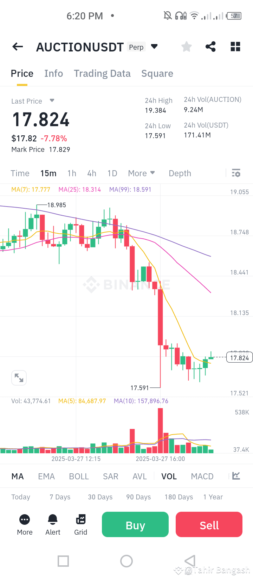Tap the star to favorite AUCTIONUSDT
This screenshot has width=253, height=578.
[186, 47]
